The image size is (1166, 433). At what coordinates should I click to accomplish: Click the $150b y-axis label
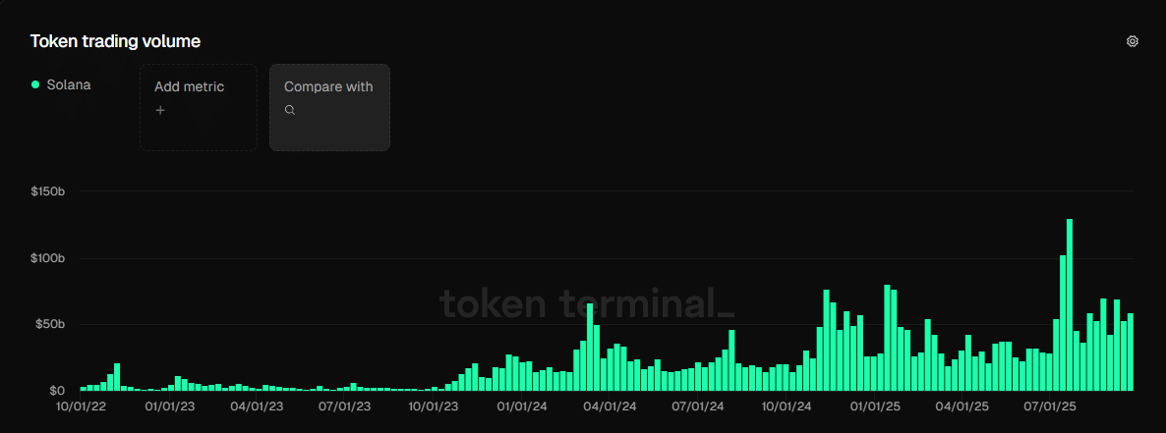click(x=48, y=191)
